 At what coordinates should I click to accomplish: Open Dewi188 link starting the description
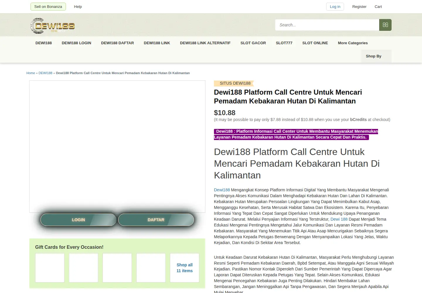(x=222, y=190)
